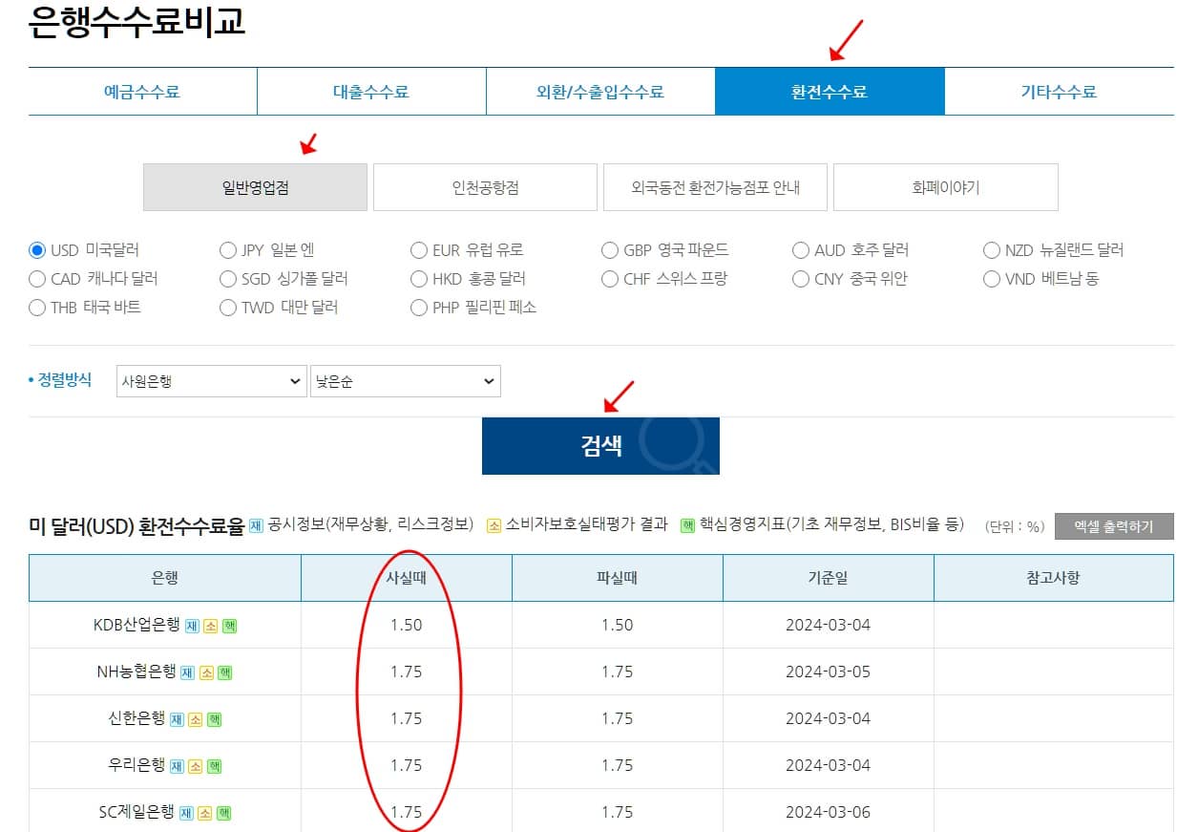This screenshot has width=1198, height=832.
Task: Switch to the 예금수수료 tab
Action: pos(139,91)
